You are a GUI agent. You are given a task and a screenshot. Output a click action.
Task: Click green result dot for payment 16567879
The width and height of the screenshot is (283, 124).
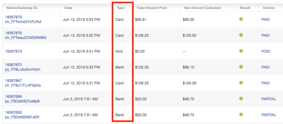tap(241, 19)
